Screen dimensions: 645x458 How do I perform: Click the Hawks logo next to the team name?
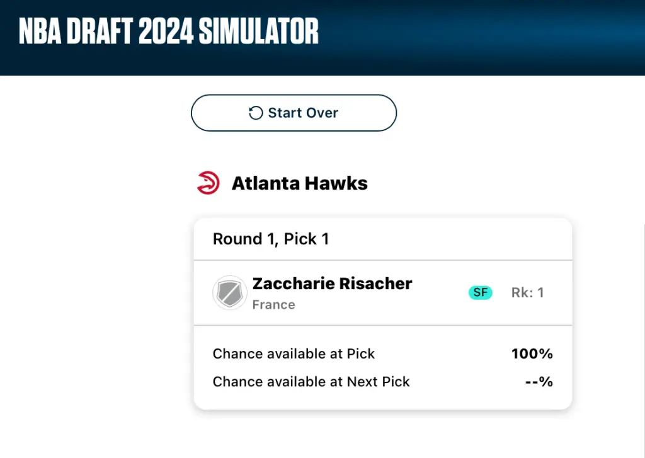(x=208, y=183)
